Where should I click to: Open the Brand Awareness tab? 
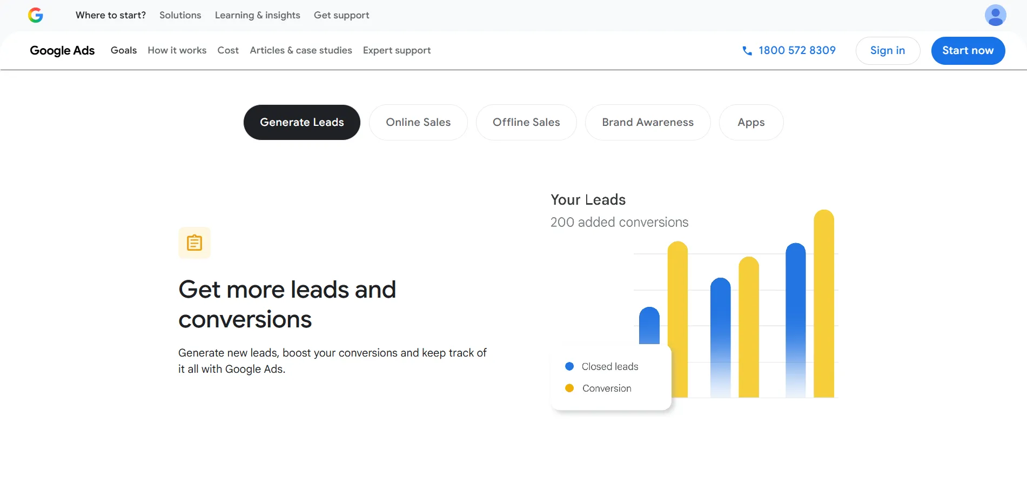(648, 123)
